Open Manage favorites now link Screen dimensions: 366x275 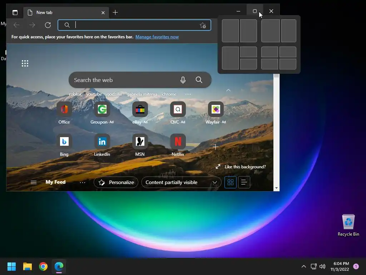pyautogui.click(x=157, y=37)
